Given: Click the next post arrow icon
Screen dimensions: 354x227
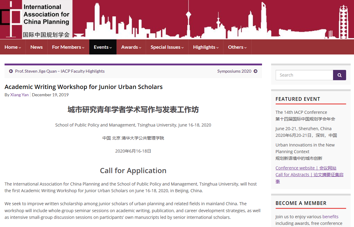Looking at the screenshot, I should [x=255, y=71].
